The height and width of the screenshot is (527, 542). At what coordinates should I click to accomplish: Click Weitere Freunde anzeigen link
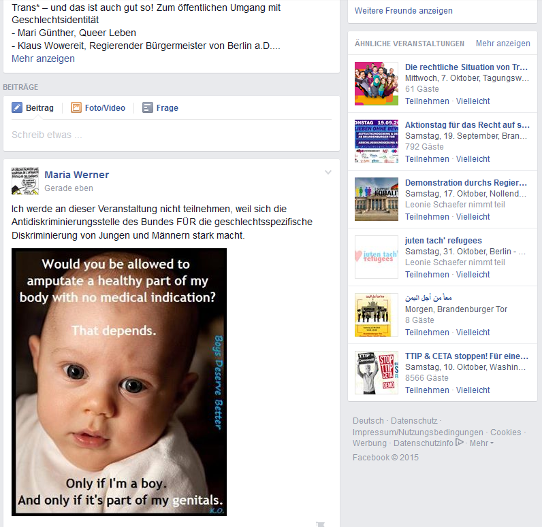[403, 11]
